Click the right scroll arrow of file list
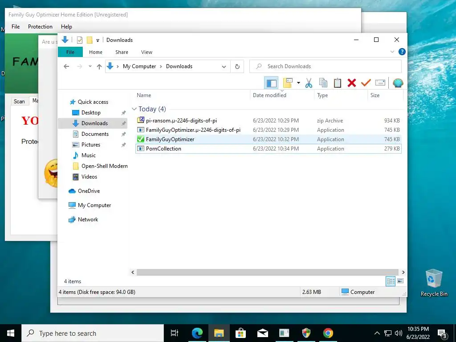Image resolution: width=456 pixels, height=342 pixels. [403, 272]
